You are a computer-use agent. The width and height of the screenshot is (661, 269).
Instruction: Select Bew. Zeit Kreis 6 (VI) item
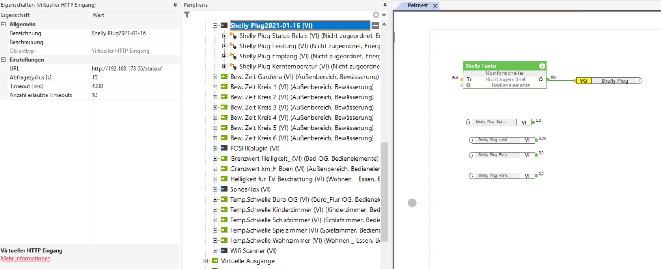tap(302, 138)
